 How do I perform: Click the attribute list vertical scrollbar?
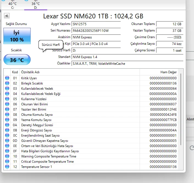[x=181, y=110]
